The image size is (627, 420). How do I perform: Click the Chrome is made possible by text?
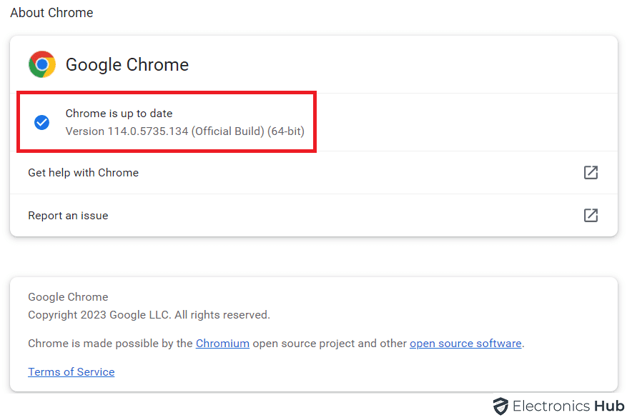110,344
